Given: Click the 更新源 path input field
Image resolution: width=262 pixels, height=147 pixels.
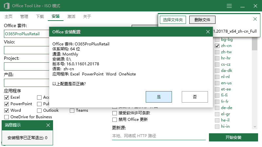Looking at the screenshot, I should [x=159, y=136].
